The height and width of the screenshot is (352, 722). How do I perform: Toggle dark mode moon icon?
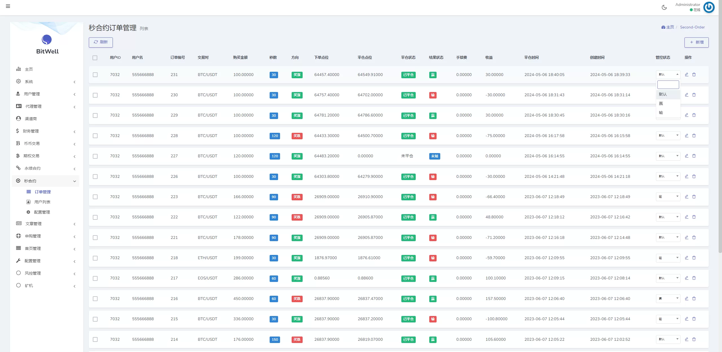664,8
